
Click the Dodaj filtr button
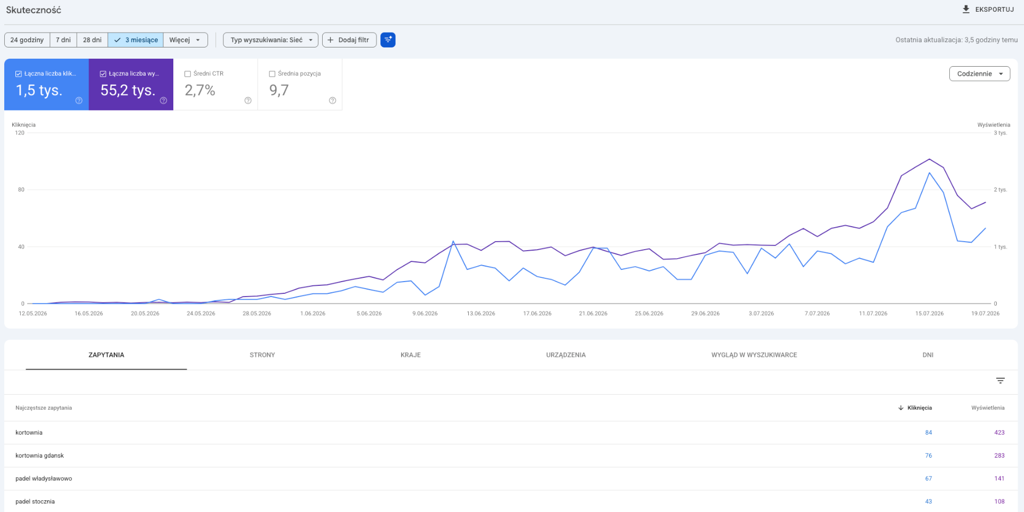click(349, 40)
